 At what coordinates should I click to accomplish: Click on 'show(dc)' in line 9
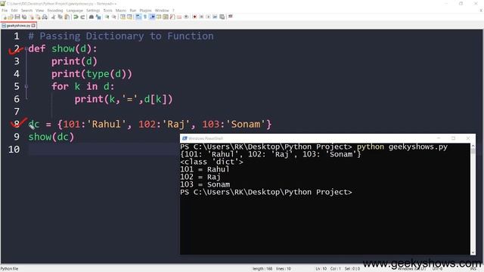(51, 137)
